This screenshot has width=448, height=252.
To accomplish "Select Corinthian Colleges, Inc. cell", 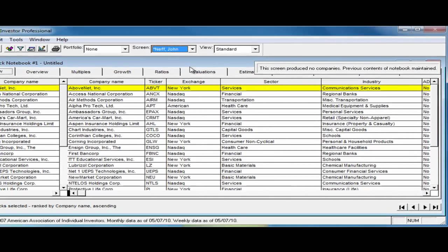I will 106,135.
